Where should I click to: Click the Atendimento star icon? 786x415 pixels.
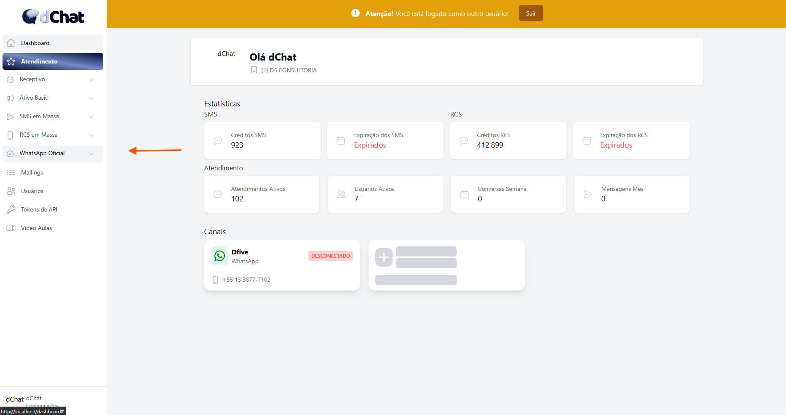pos(11,61)
